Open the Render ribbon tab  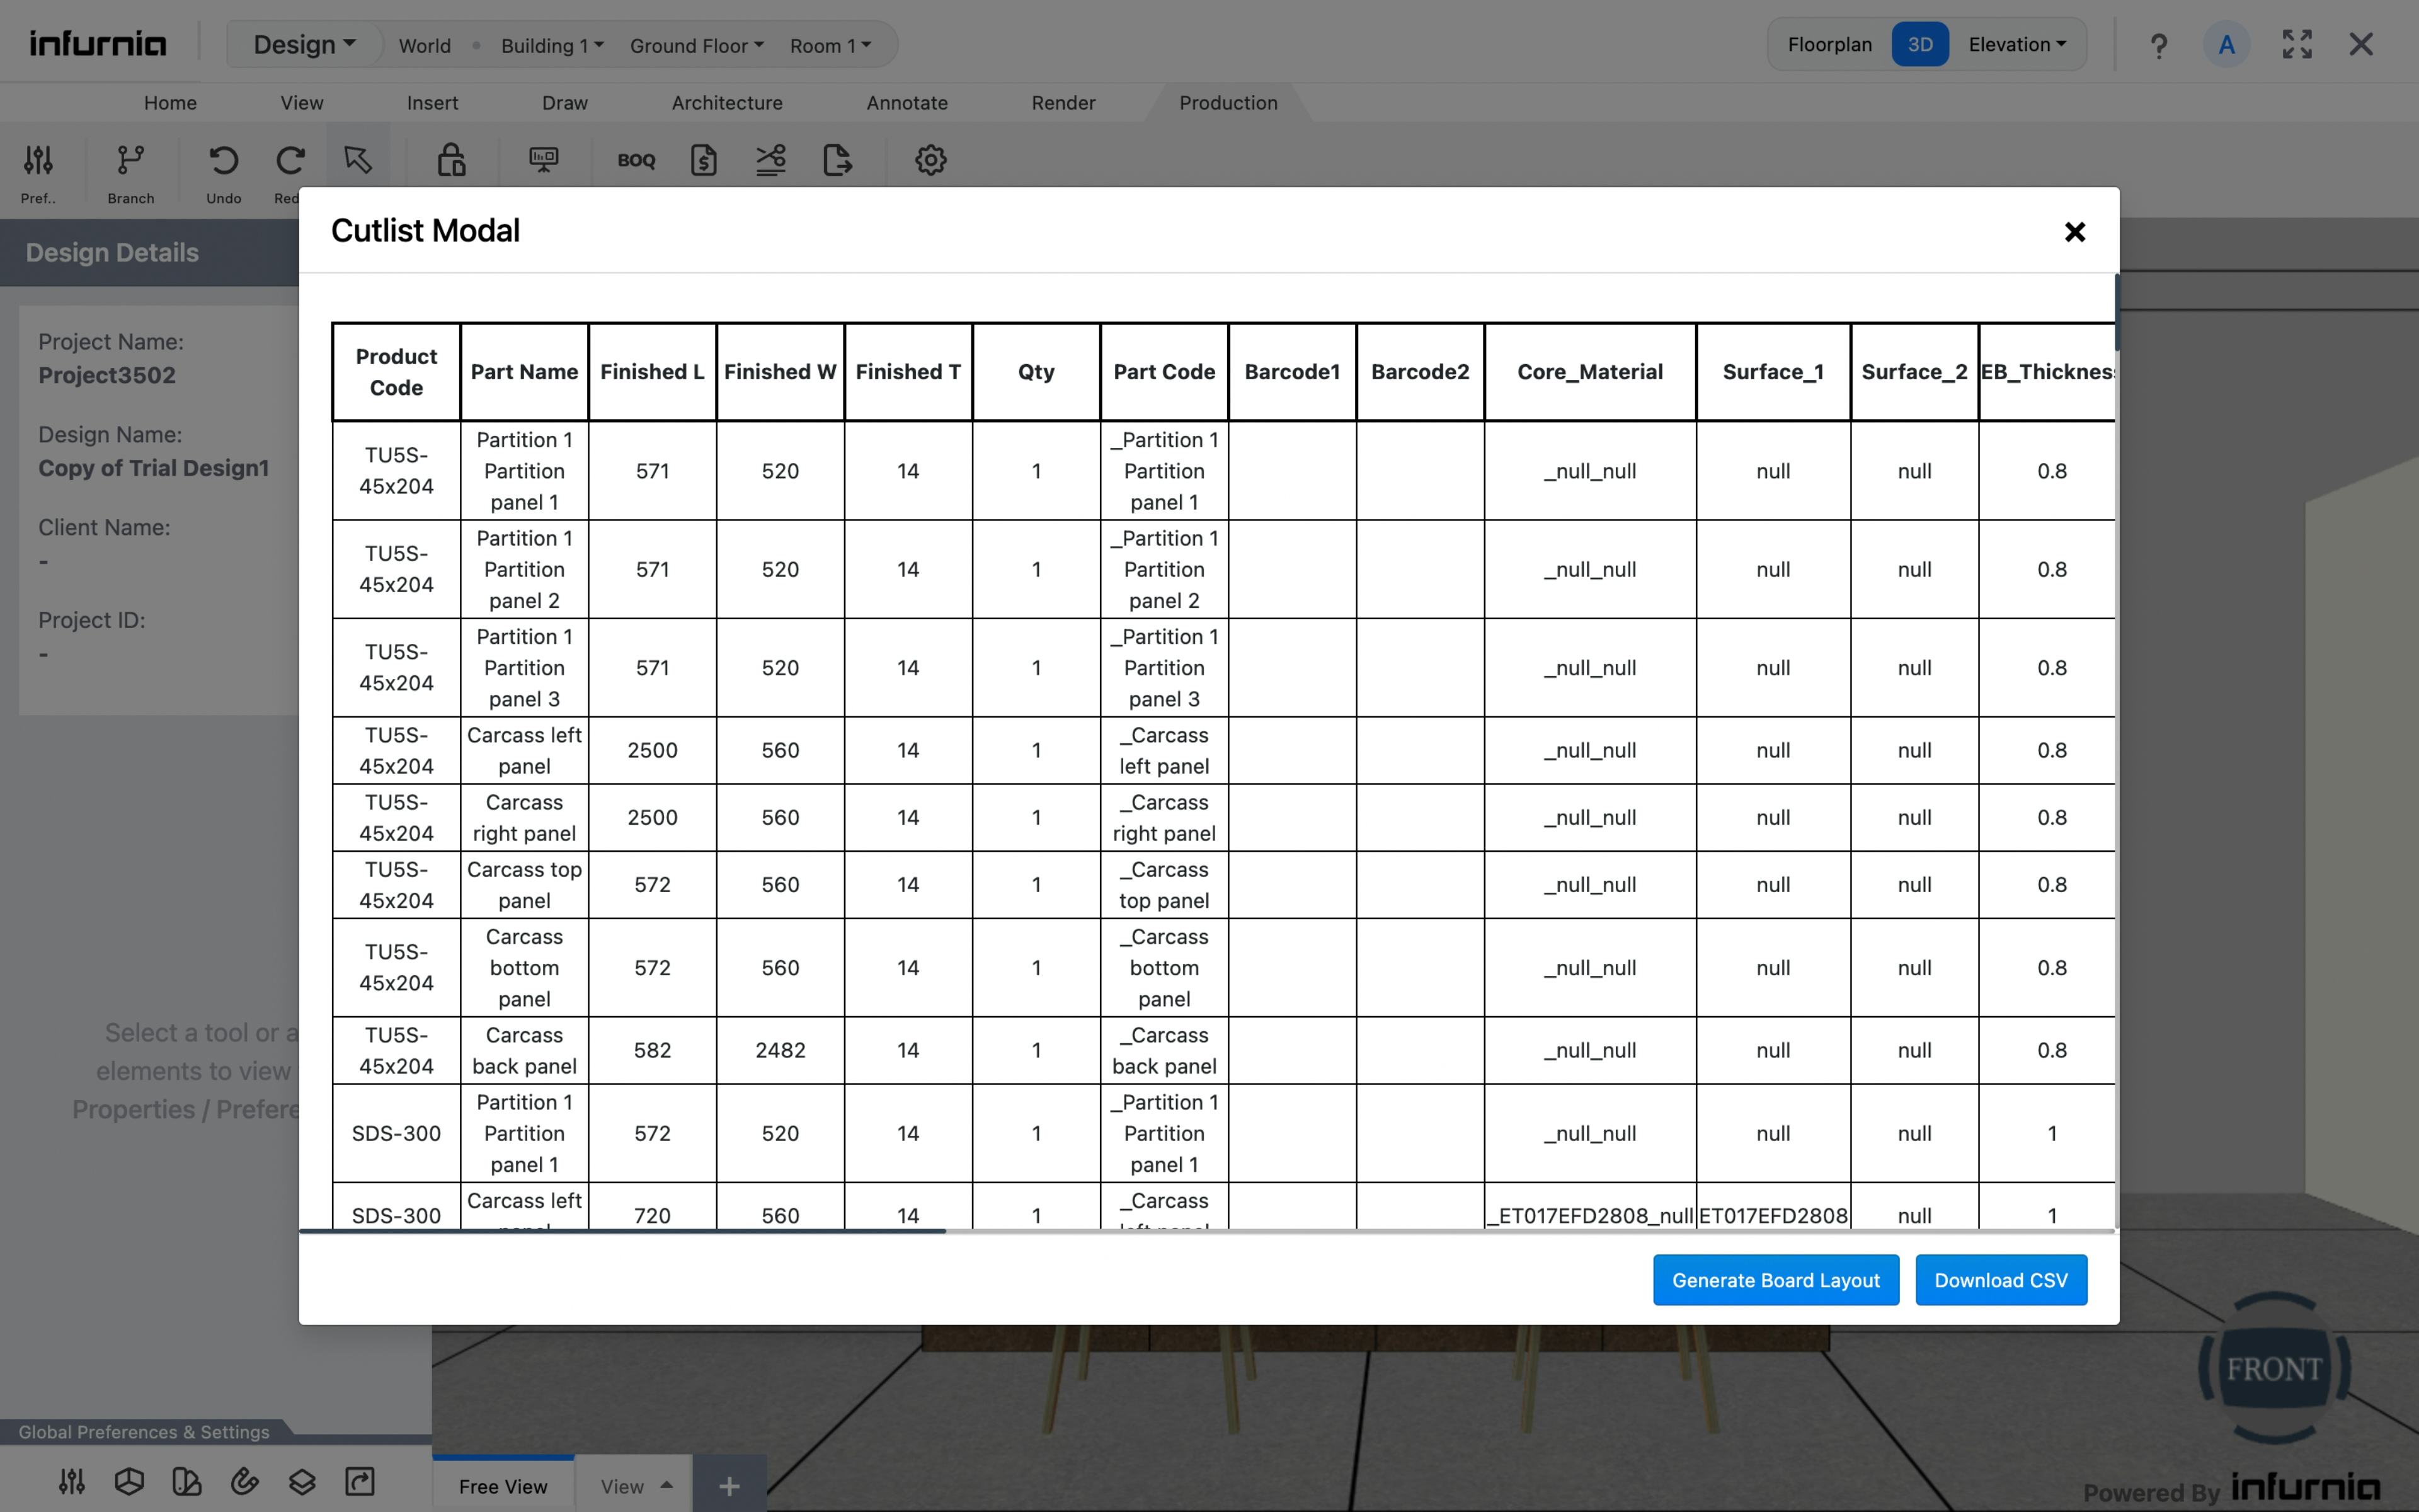tap(1063, 103)
